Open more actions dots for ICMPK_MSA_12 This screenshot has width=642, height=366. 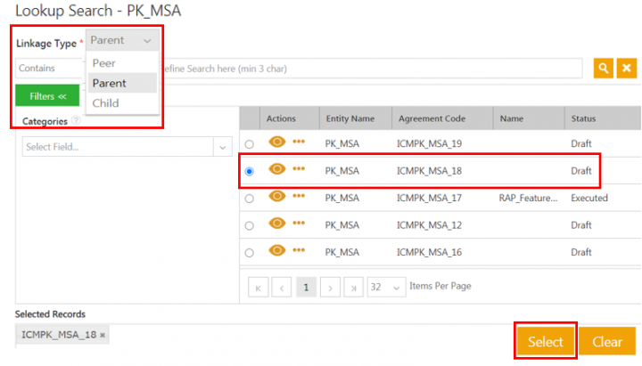pos(299,224)
